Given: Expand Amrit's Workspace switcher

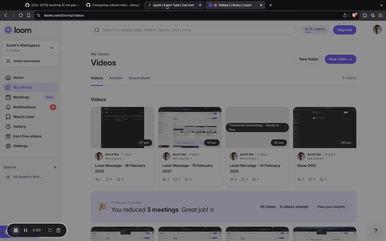Looking at the screenshot, I should click(52, 48).
